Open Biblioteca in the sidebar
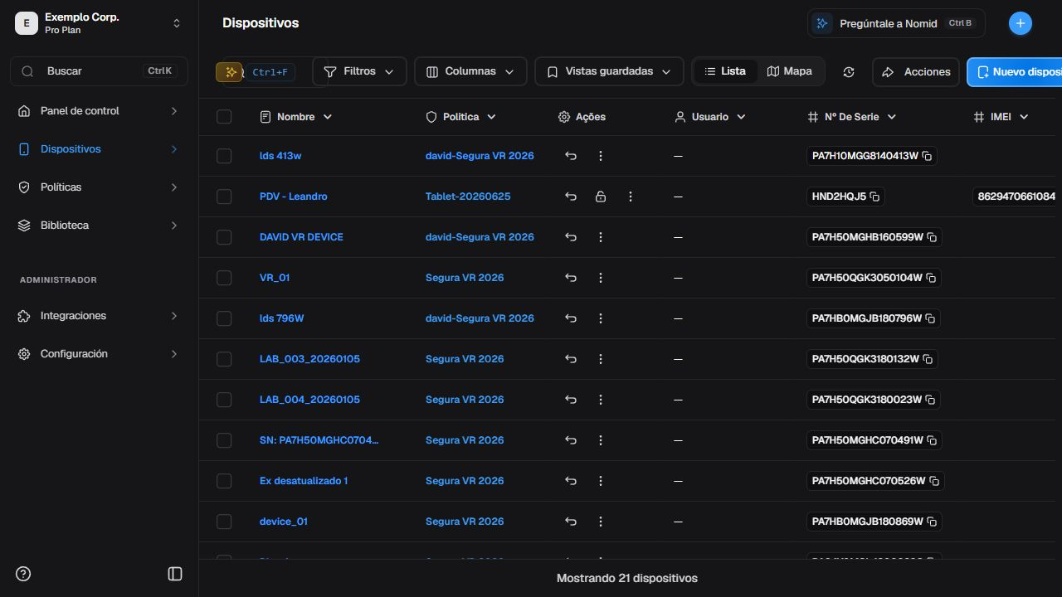Viewport: 1062px width, 597px height. click(x=99, y=226)
